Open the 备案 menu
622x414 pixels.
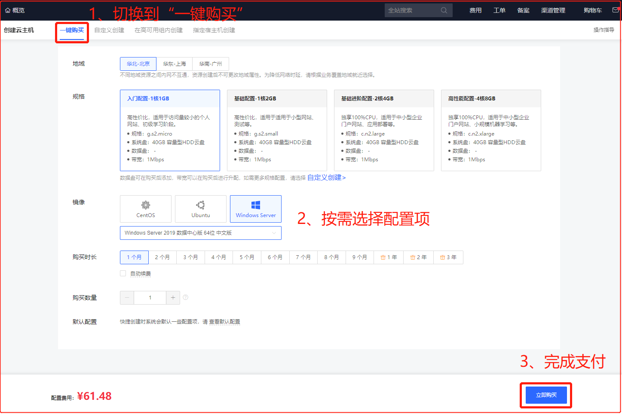523,10
